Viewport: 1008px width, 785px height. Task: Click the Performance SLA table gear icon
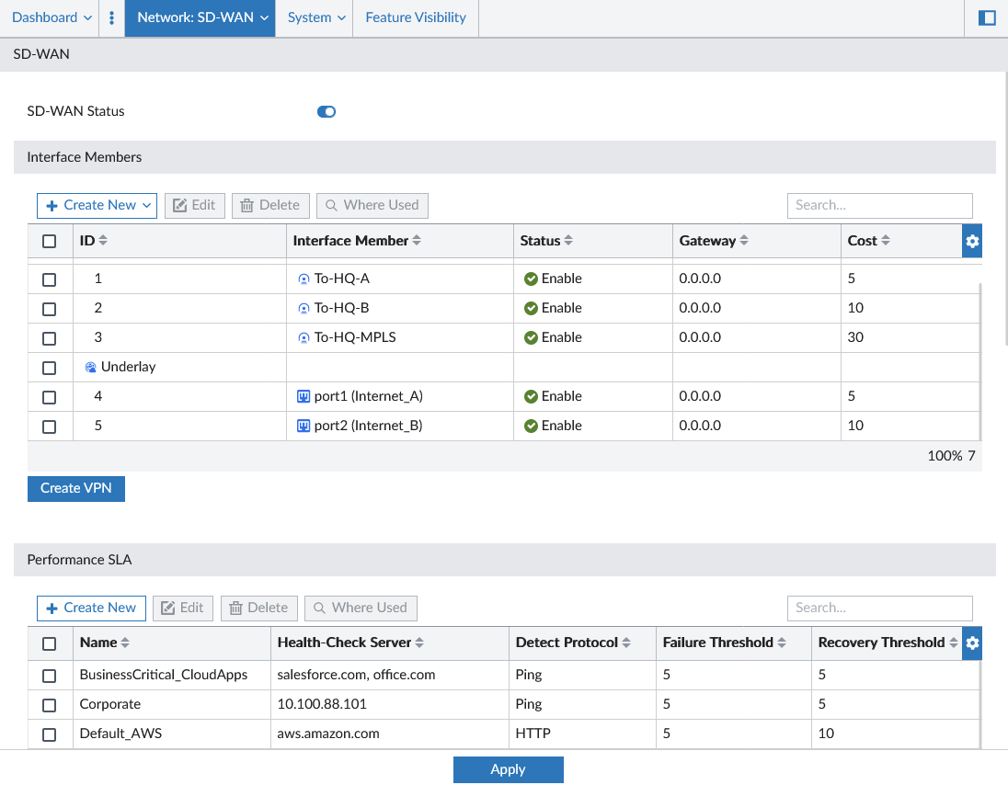972,643
